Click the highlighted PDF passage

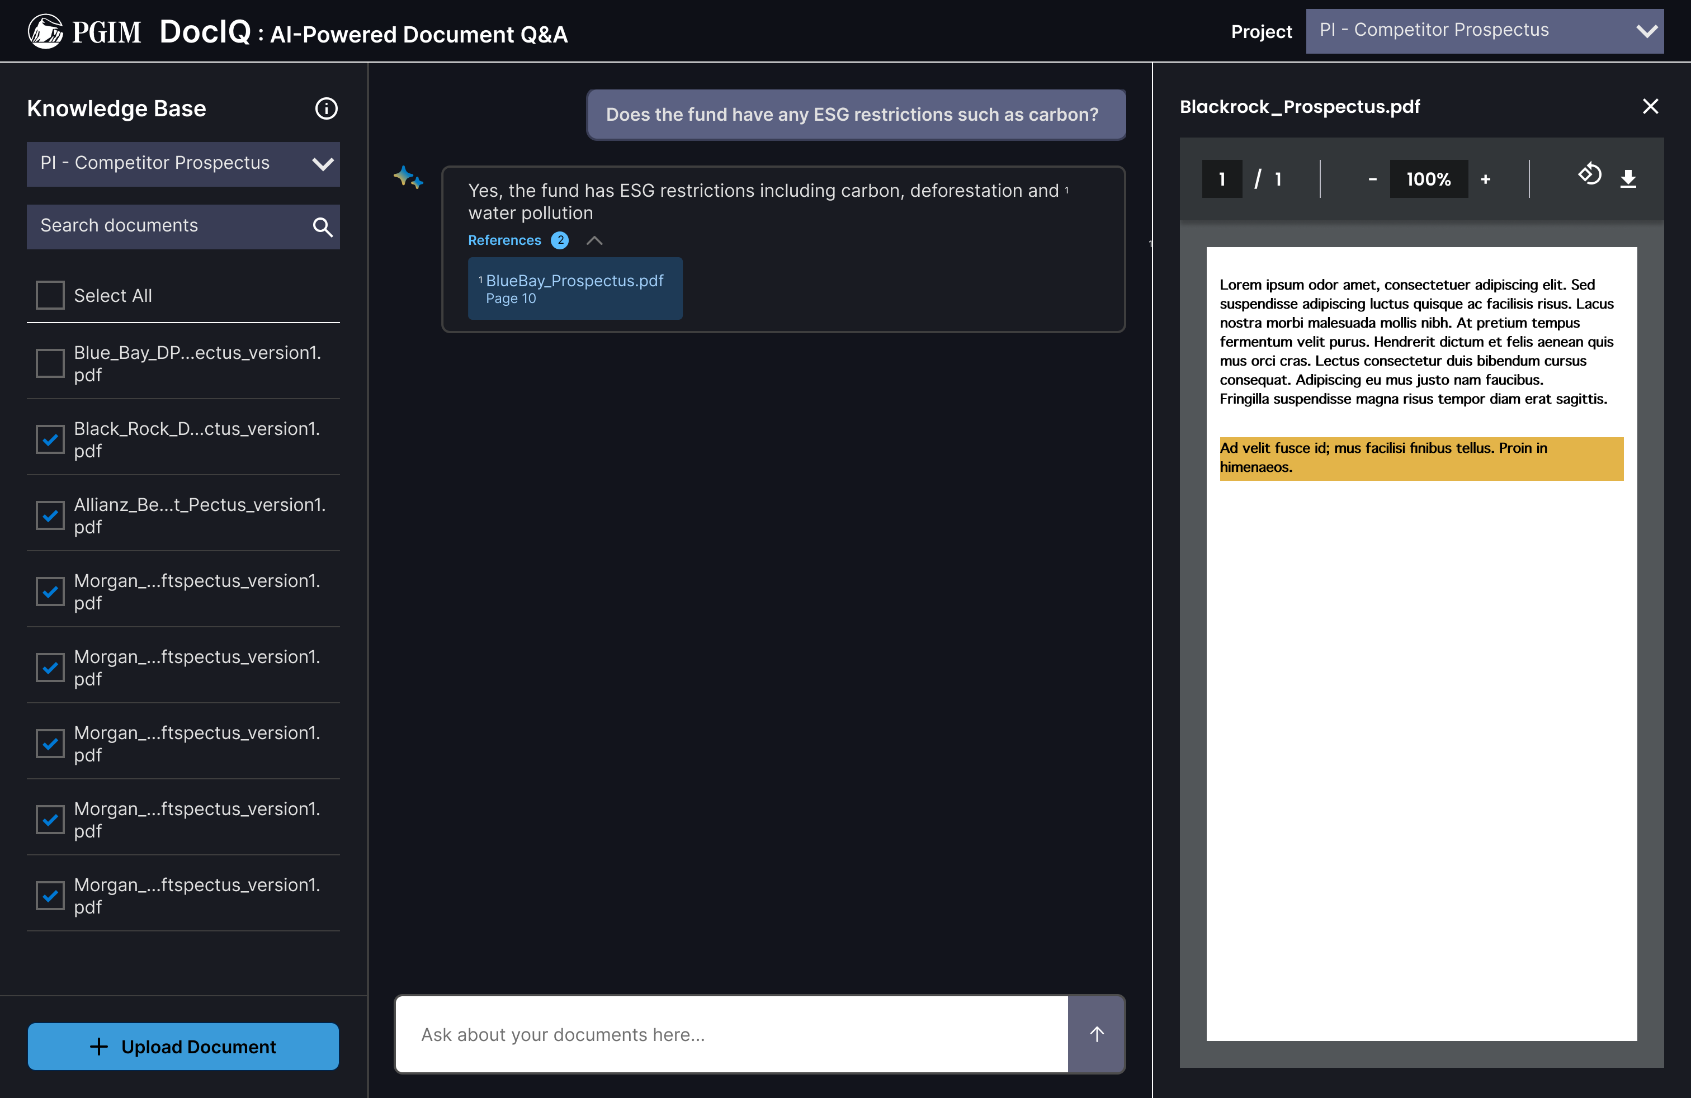pyautogui.click(x=1421, y=458)
